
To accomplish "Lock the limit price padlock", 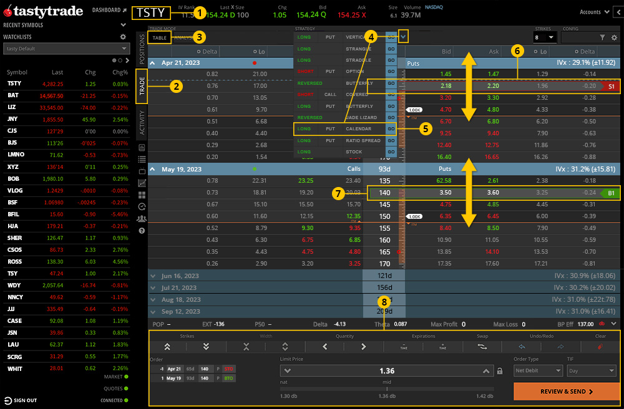I will (499, 371).
